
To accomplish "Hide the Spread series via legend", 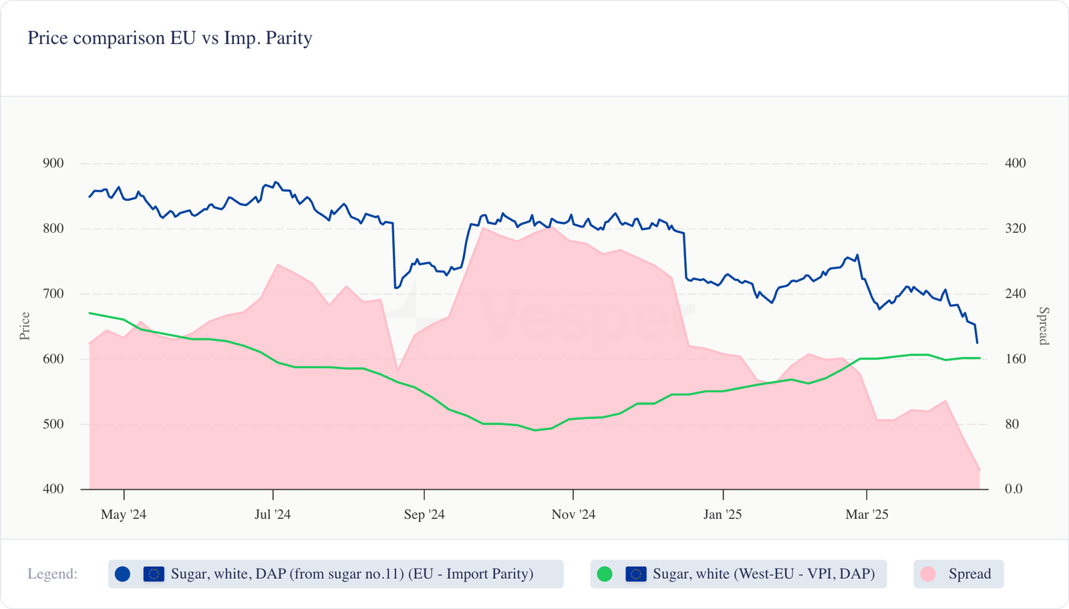I will tap(969, 574).
